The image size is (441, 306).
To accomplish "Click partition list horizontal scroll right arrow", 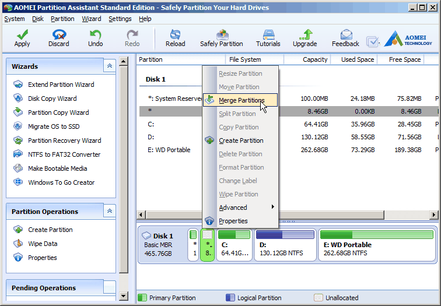I will click(x=433, y=215).
